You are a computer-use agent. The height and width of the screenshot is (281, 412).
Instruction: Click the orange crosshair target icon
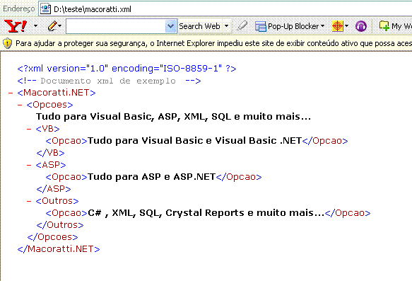[x=338, y=26]
